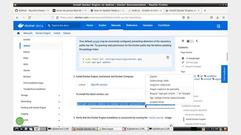
Task: Choose Buscar "apt-get install…" en Google
Action: [x=169, y=93]
